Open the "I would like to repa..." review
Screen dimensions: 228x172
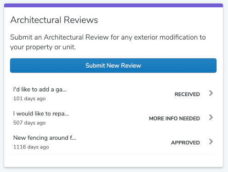(x=41, y=114)
